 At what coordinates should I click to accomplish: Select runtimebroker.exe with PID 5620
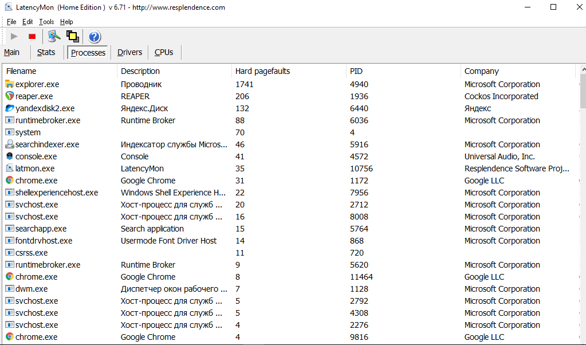click(48, 265)
